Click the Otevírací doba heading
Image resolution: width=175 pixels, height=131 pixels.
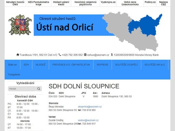[x=25, y=97]
